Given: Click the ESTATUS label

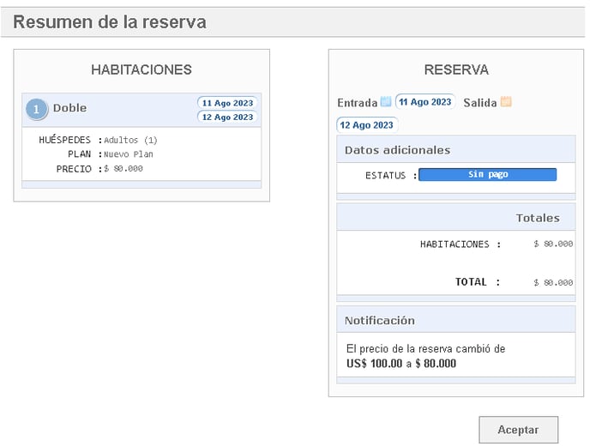Looking at the screenshot, I should pos(386,175).
